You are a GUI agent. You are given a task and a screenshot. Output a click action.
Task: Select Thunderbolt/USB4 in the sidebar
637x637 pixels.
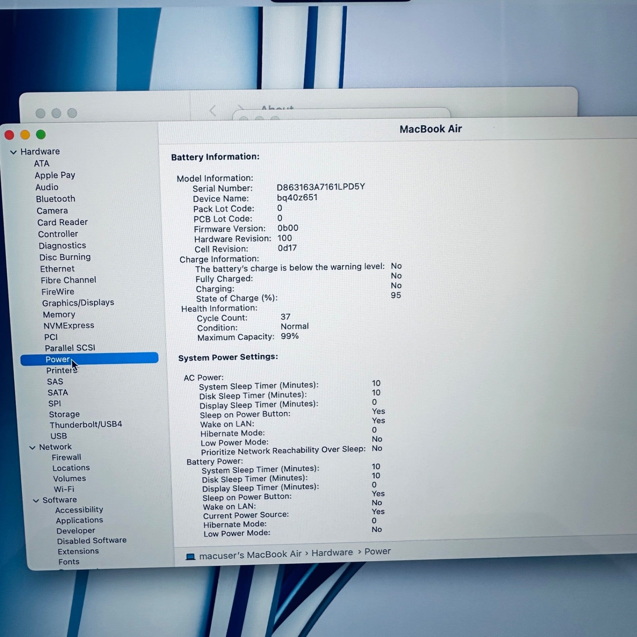click(x=86, y=424)
